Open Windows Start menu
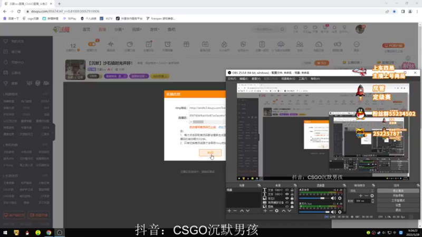Viewport: 422px width, 237px height. pos(5,233)
